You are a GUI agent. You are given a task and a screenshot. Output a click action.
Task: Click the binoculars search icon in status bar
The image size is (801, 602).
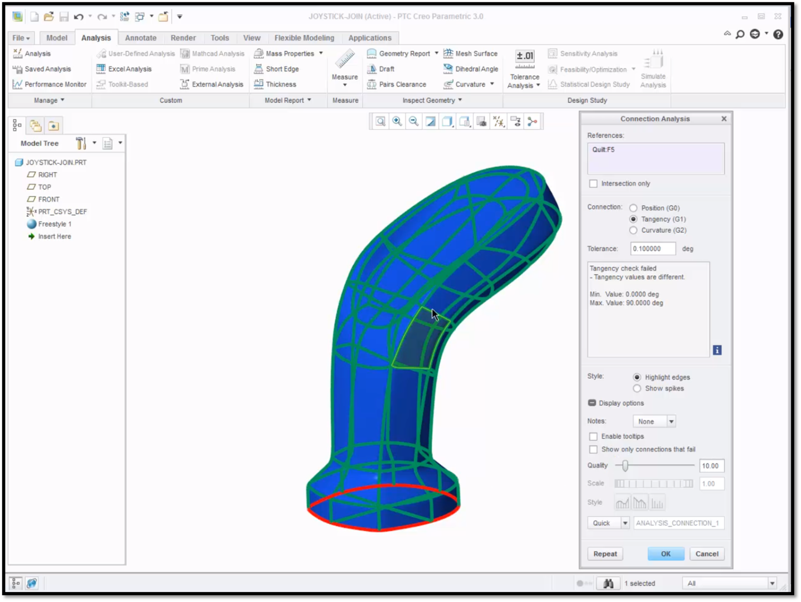[608, 583]
